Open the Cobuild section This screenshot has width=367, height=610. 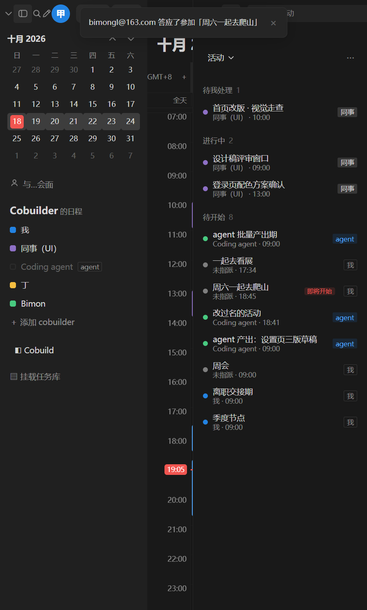pos(34,350)
